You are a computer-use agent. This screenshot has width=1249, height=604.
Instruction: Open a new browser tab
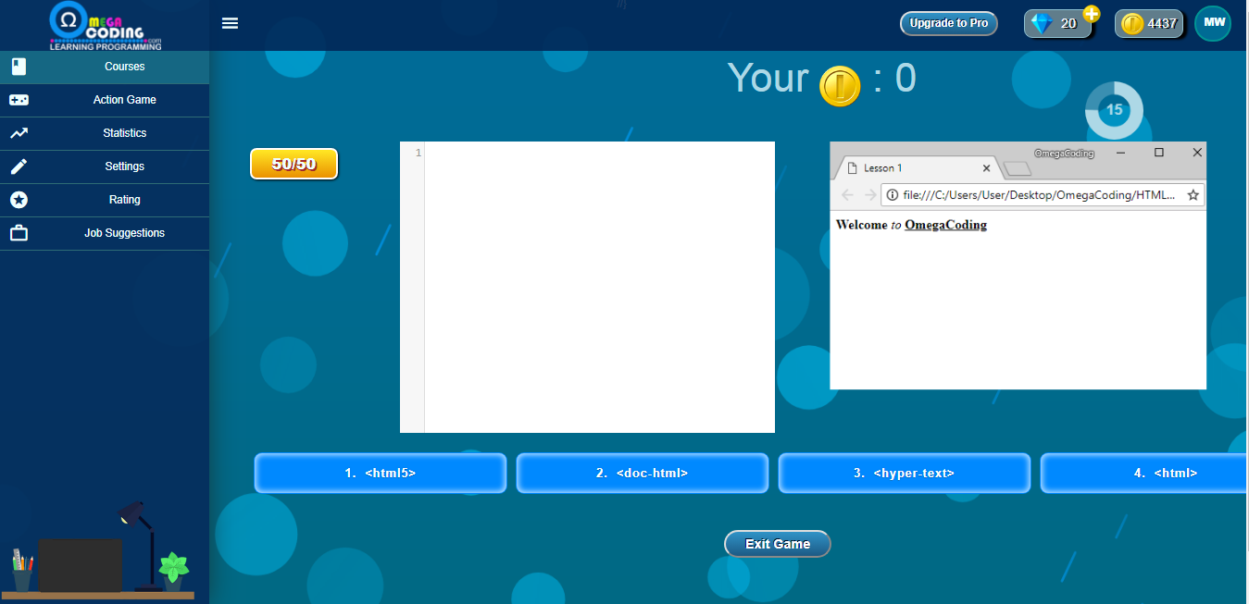coord(1018,168)
